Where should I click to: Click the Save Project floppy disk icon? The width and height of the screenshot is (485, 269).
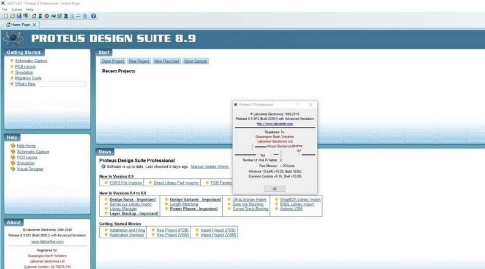[x=19, y=16]
